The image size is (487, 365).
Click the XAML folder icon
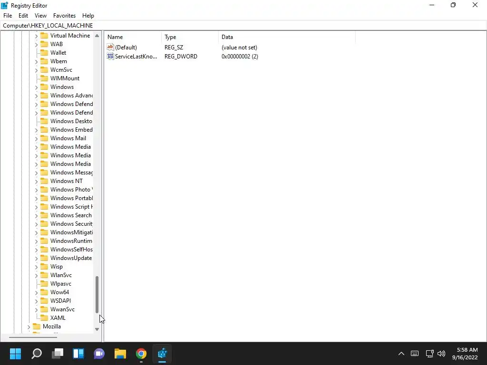[x=44, y=317]
